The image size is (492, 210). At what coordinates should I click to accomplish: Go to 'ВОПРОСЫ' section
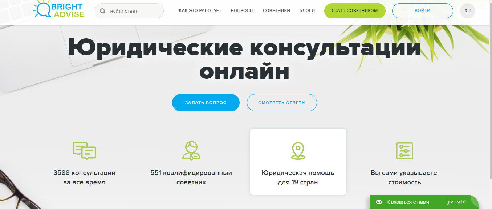pos(242,11)
